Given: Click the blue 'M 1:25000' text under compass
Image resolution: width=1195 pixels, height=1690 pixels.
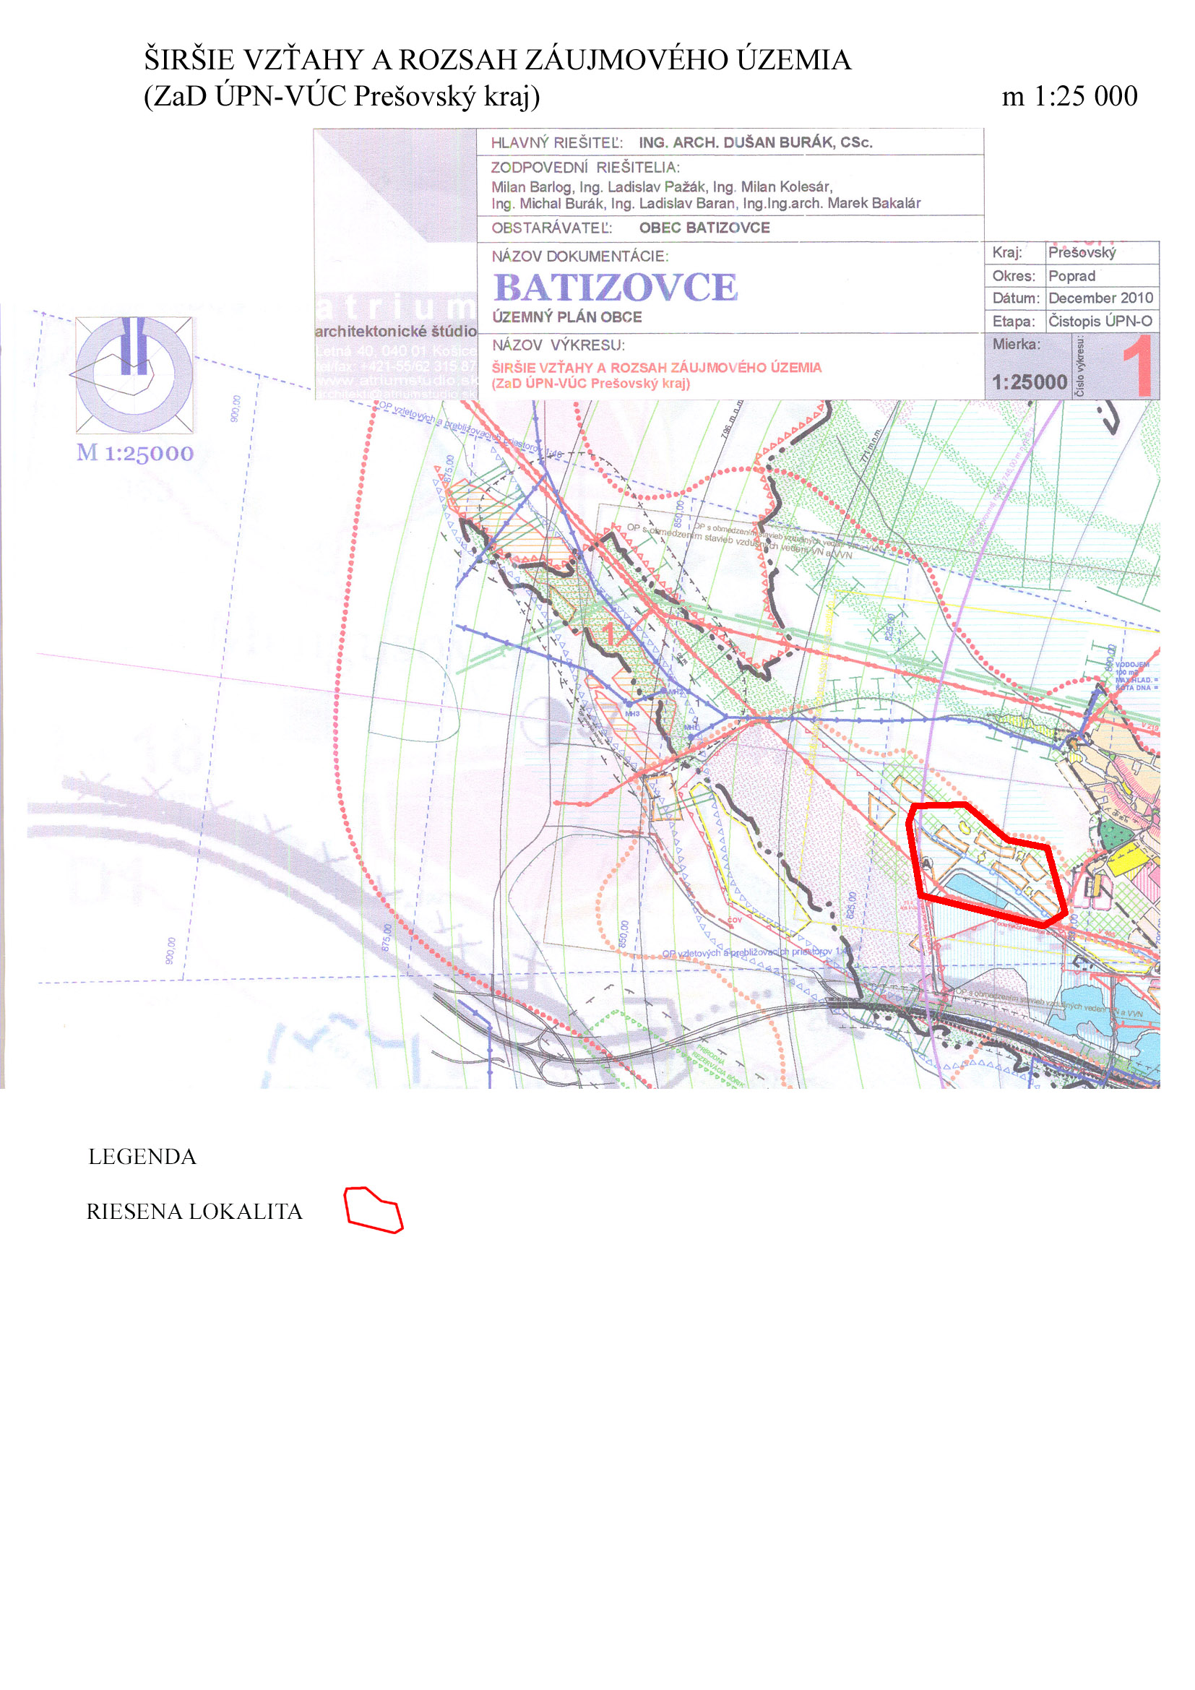Looking at the screenshot, I should 135,454.
